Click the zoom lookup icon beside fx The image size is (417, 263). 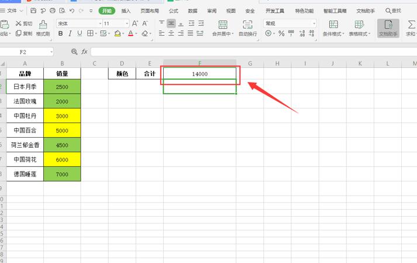click(x=74, y=52)
